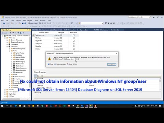Click the Refresh icon in Object Explorer
Screen dimensions: 164x123
[x=21, y=33]
